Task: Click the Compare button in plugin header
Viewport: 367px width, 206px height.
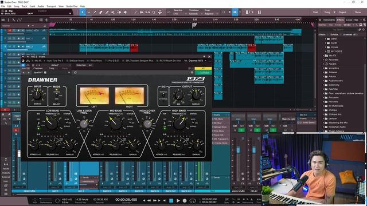Action: (x=38, y=69)
